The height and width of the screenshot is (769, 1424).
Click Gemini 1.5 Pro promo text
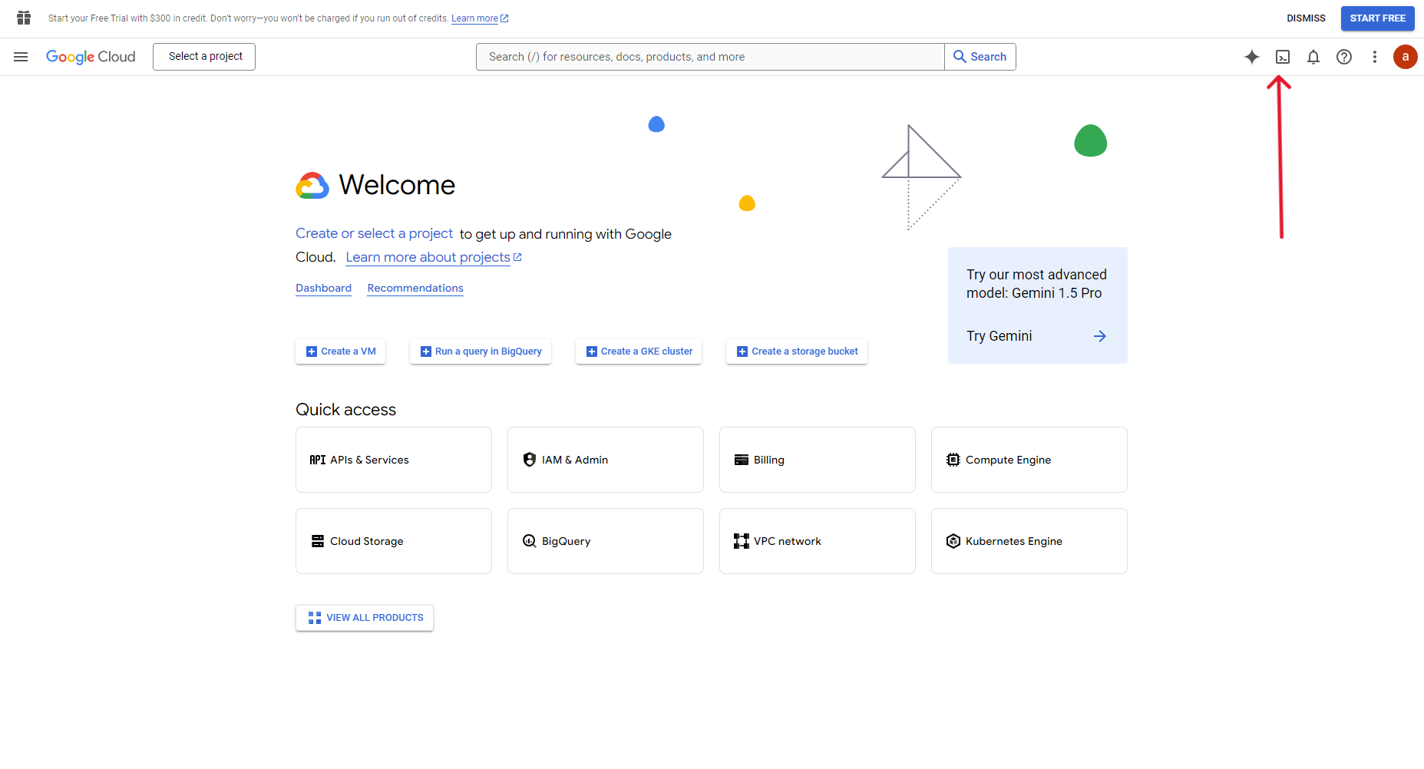tap(1036, 284)
